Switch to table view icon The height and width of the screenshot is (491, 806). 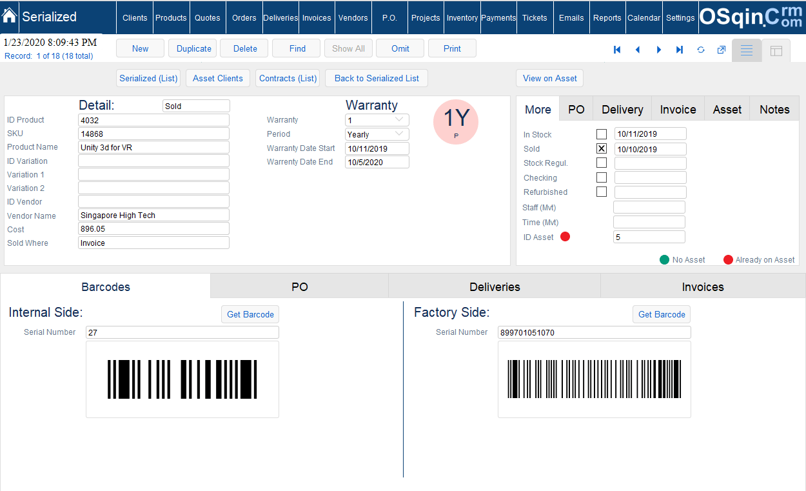[776, 51]
